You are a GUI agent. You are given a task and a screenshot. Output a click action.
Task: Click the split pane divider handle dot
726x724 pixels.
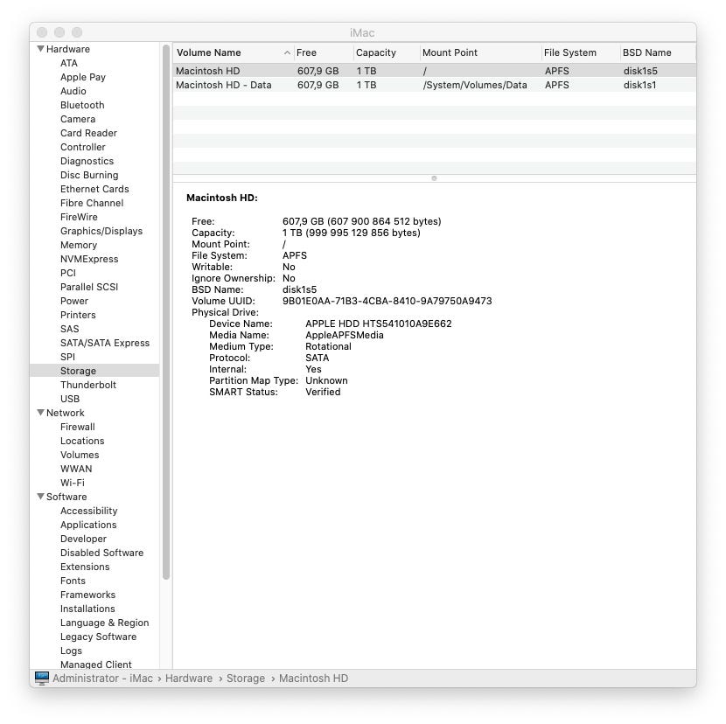coord(434,178)
